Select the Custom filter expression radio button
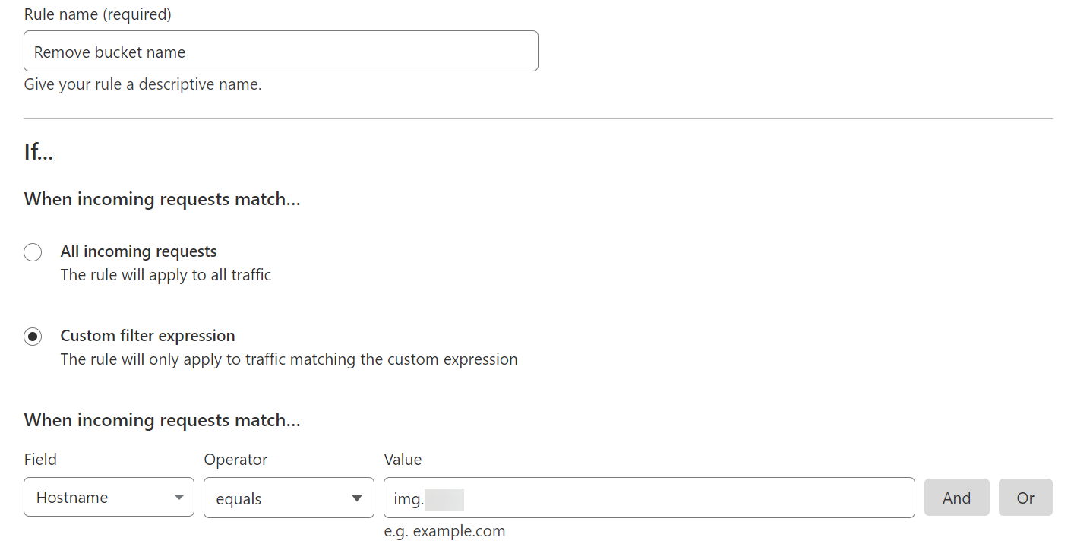The height and width of the screenshot is (547, 1071). (x=33, y=337)
